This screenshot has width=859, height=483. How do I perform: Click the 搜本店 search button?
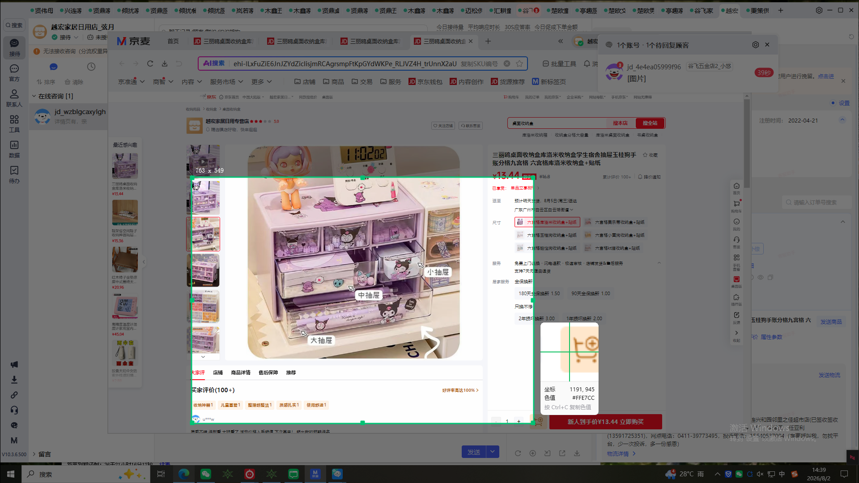click(x=620, y=123)
